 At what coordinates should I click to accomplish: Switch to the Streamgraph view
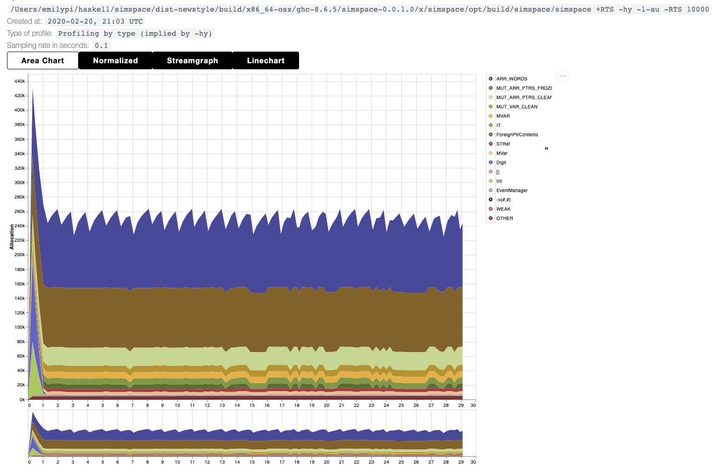[x=192, y=60]
